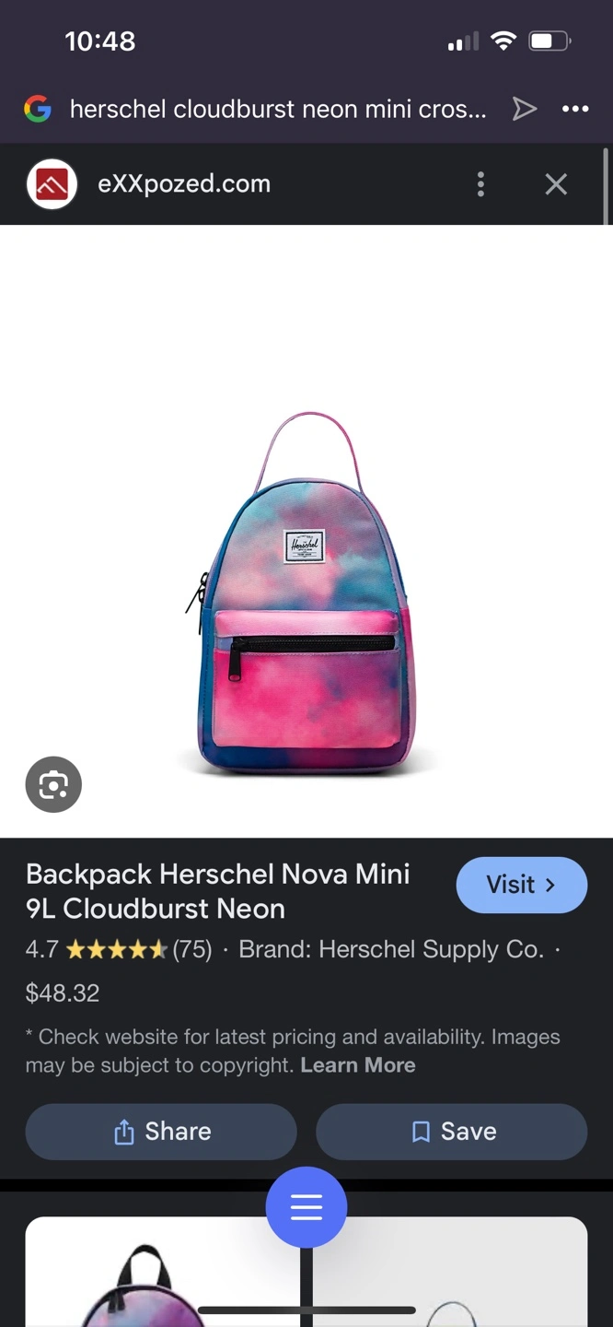This screenshot has height=1327, width=613.
Task: Tap the eXXpozed.com red site logo
Action: pyautogui.click(x=52, y=184)
